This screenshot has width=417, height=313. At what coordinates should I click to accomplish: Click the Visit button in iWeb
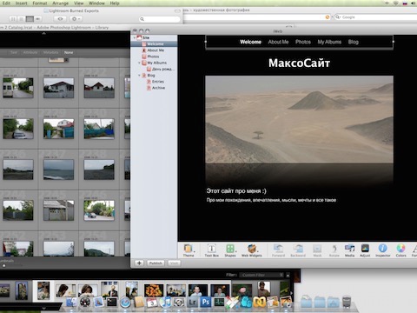pos(174,263)
